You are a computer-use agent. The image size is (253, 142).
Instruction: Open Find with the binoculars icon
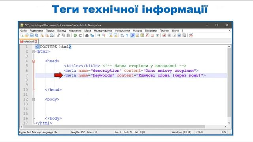click(87, 35)
